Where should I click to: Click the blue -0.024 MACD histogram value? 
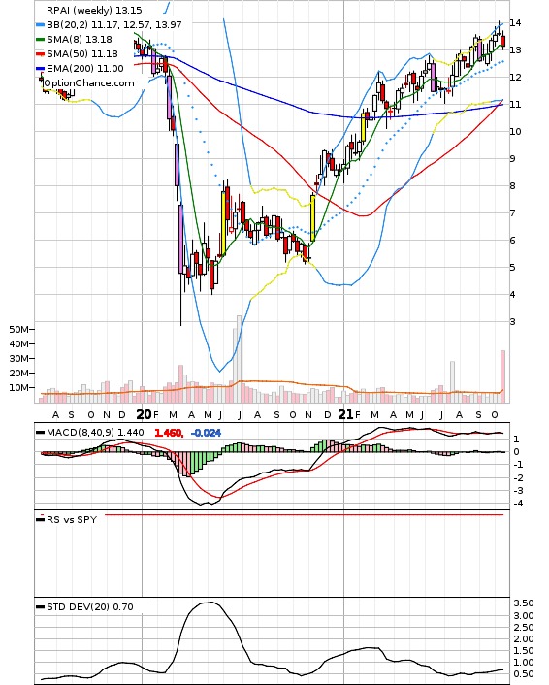pos(207,433)
